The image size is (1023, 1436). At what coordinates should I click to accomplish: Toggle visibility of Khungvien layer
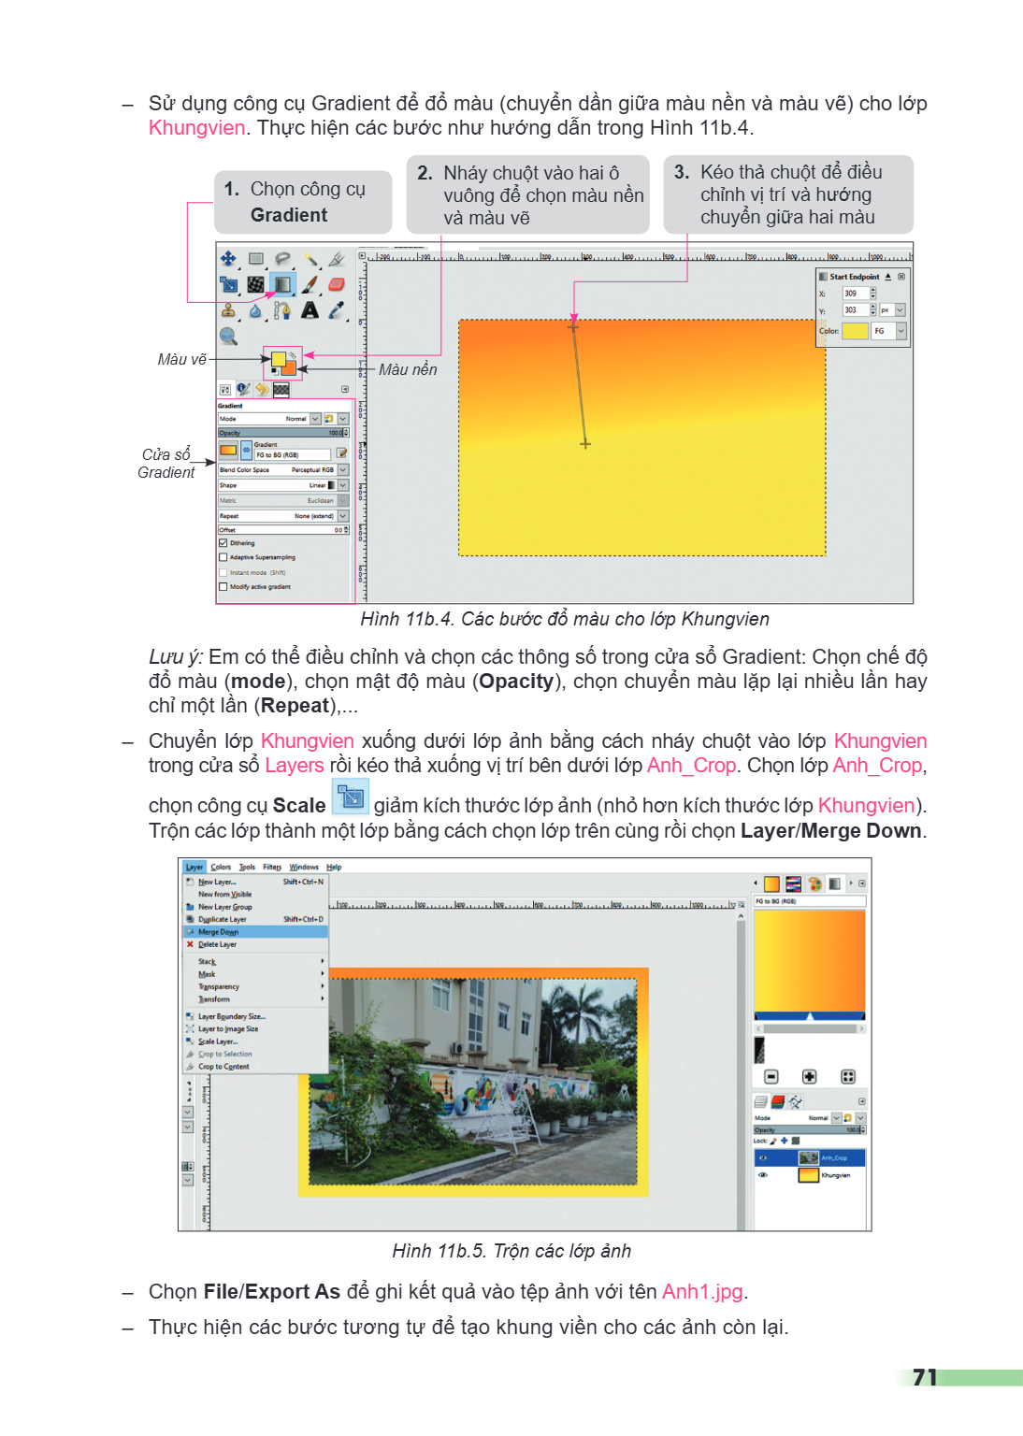tap(763, 1175)
